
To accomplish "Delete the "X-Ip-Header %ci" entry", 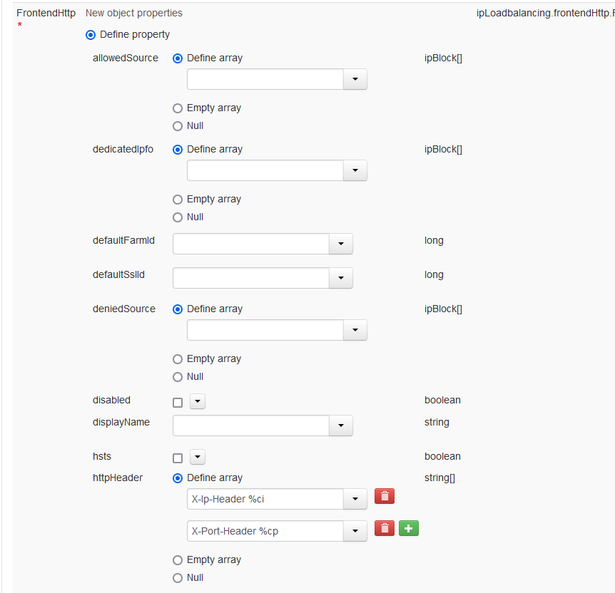I will tap(385, 495).
